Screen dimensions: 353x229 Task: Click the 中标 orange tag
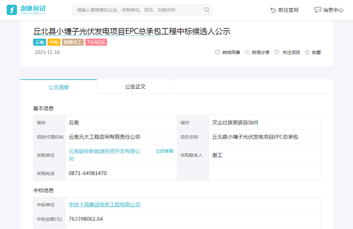54,42
